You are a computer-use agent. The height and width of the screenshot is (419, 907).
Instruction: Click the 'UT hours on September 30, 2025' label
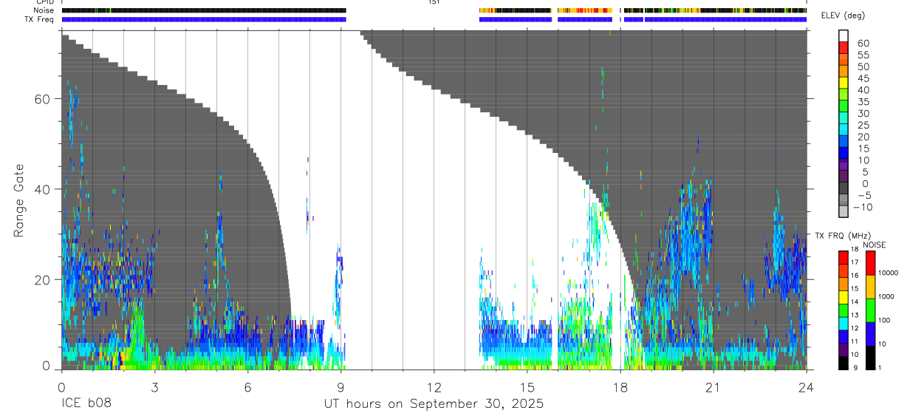[x=434, y=404]
